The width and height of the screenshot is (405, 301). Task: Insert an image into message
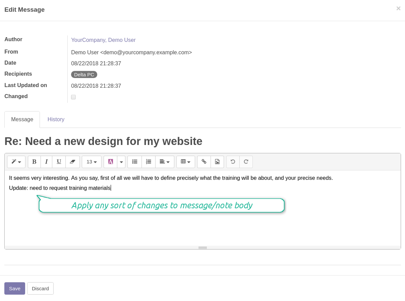click(217, 162)
